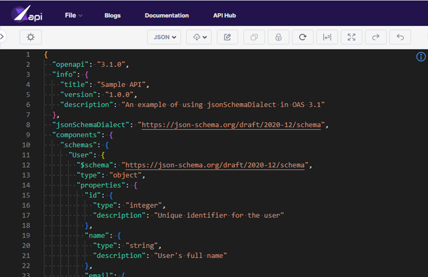The image size is (428, 277).
Task: Navigate to the Documentation tab
Action: pos(167,15)
